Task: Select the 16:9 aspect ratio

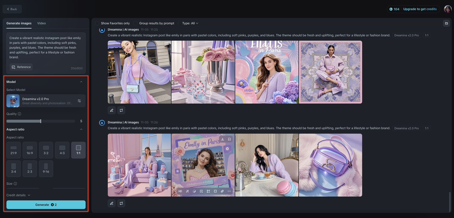Action: (x=30, y=150)
